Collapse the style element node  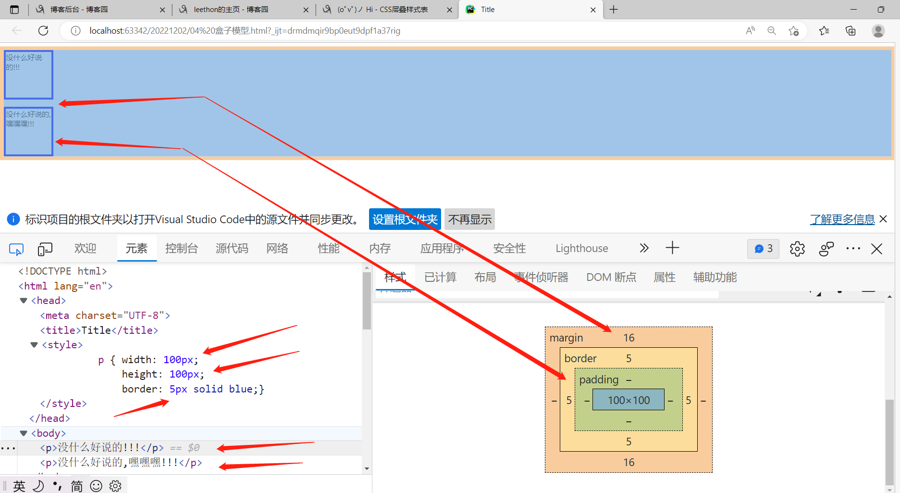tap(34, 345)
